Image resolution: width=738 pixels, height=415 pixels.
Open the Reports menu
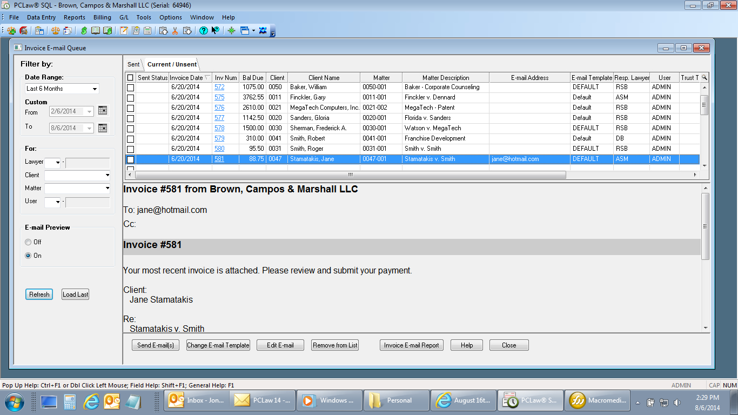coord(75,17)
